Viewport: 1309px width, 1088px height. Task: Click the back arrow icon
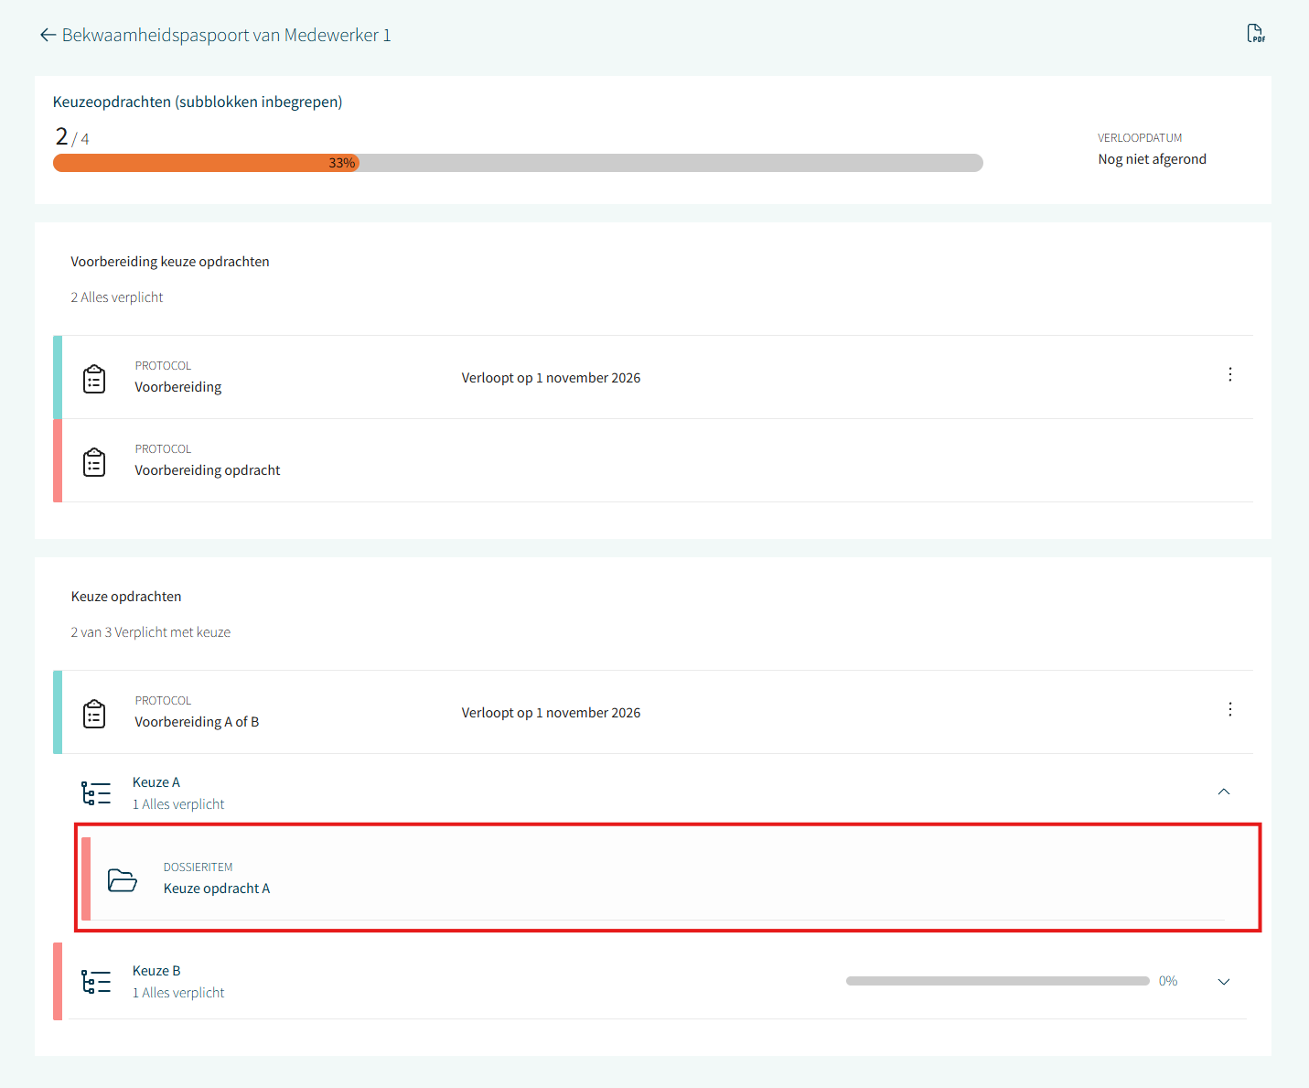(48, 36)
